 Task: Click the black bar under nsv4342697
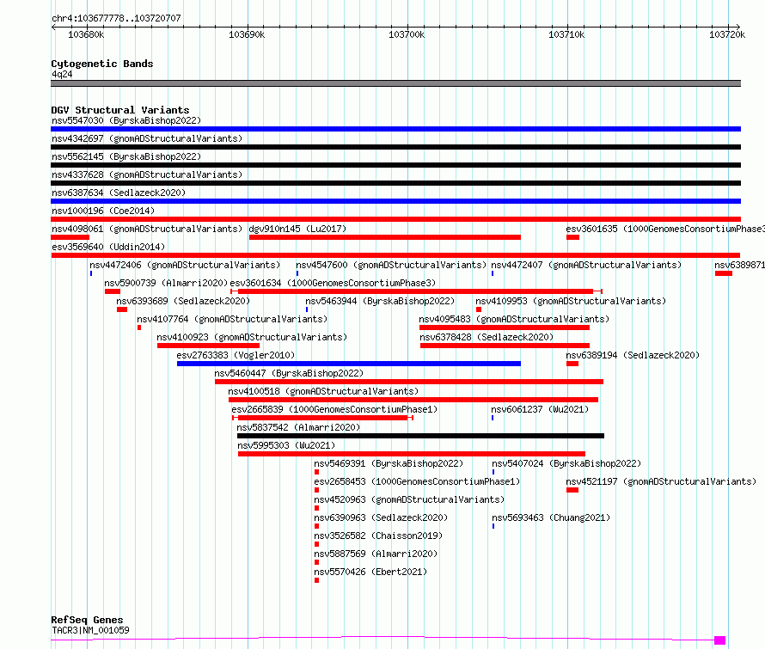(x=395, y=147)
